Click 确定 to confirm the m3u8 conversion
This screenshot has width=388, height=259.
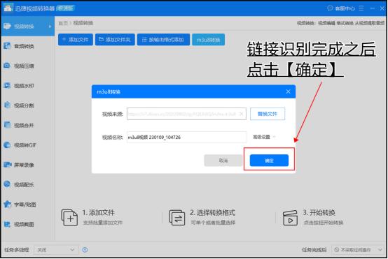click(269, 161)
